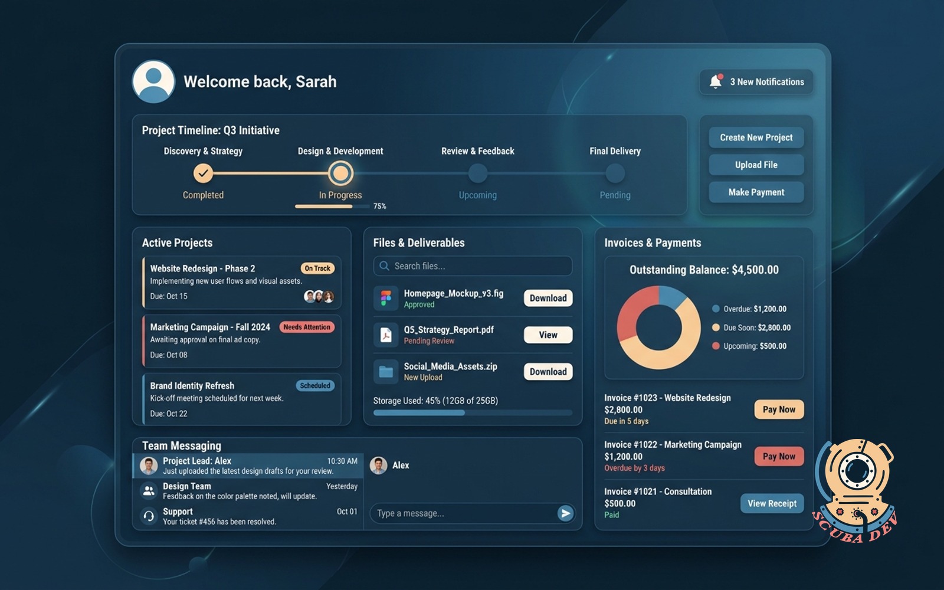Click the Overdue legend color dot
The image size is (944, 590).
pyautogui.click(x=716, y=309)
